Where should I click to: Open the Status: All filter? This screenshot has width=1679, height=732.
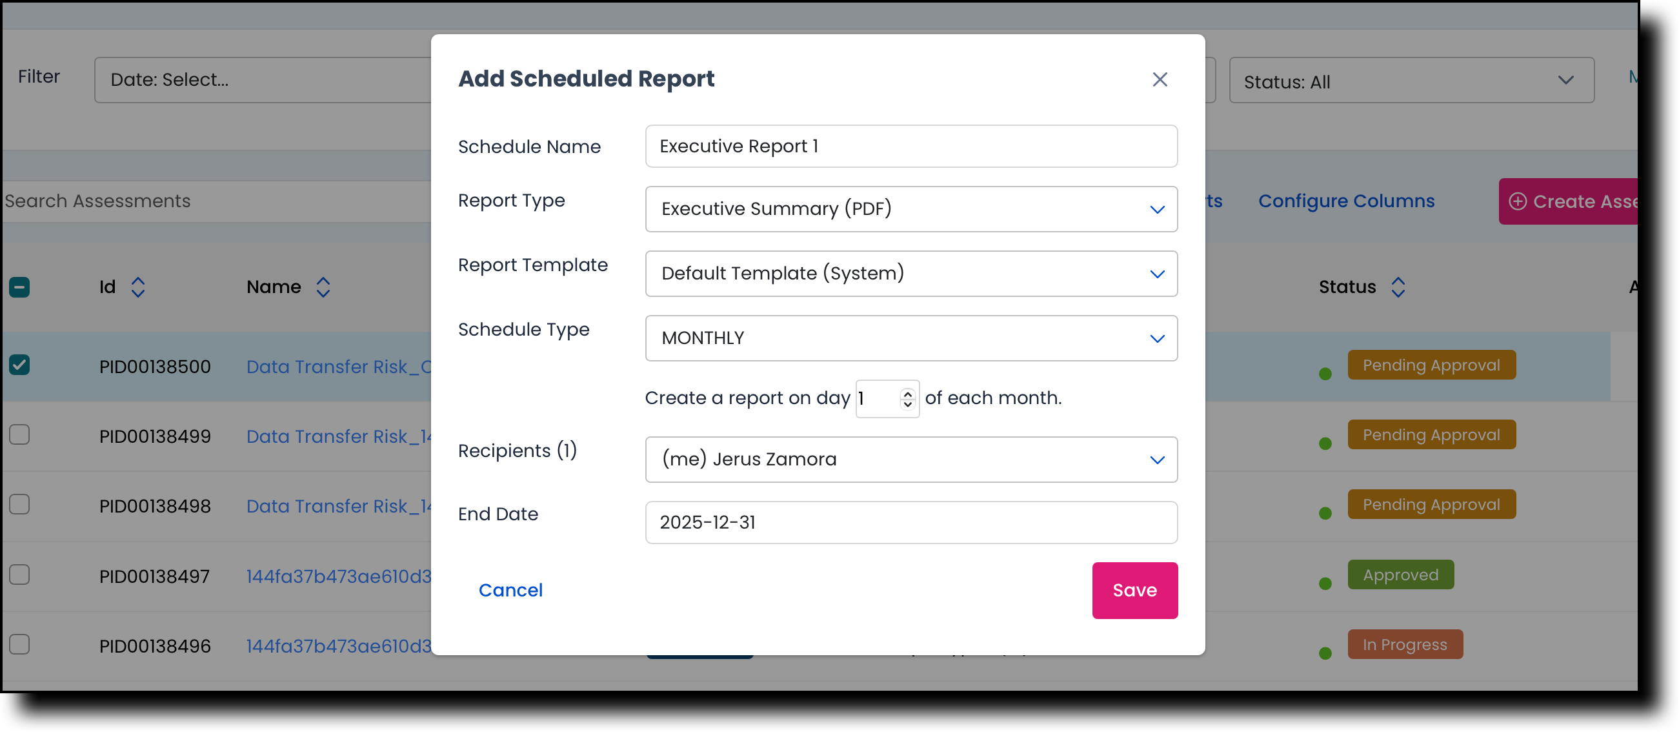(1411, 81)
